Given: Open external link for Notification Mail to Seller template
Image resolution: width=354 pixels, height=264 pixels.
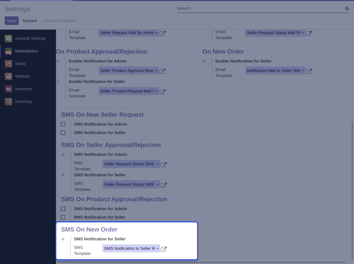Looking at the screenshot, I should [x=309, y=71].
